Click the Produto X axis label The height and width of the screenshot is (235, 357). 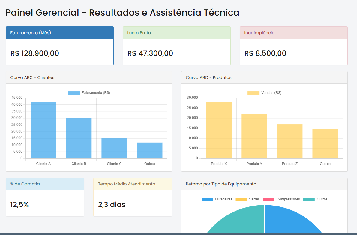point(219,164)
